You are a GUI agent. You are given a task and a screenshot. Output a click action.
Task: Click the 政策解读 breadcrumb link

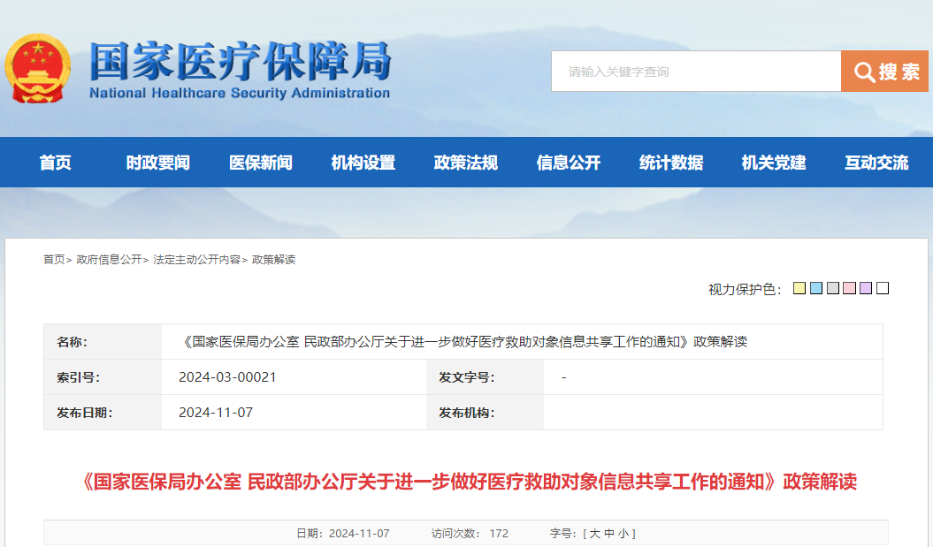pyautogui.click(x=275, y=260)
